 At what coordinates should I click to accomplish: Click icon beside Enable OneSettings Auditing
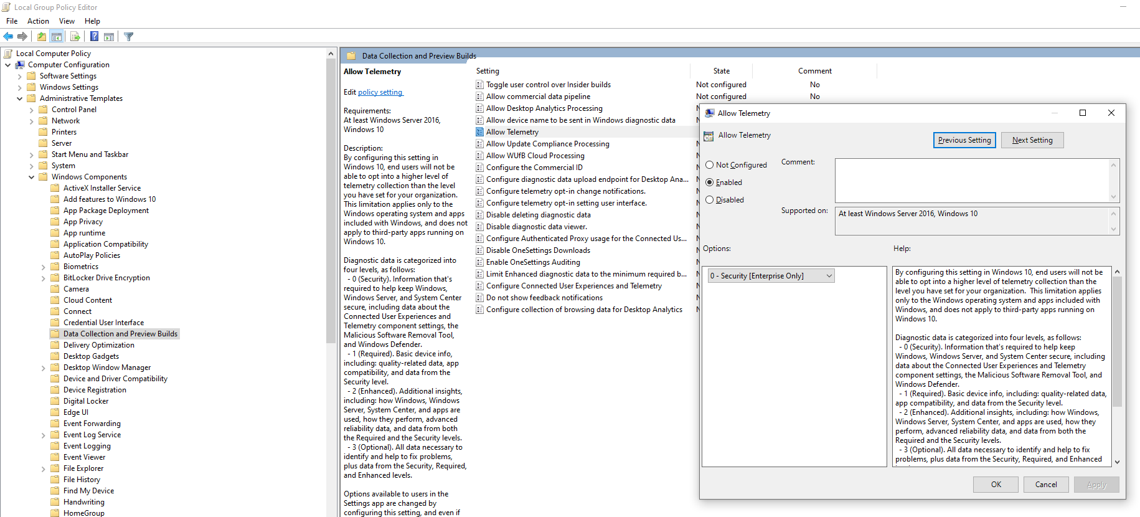[x=480, y=262]
